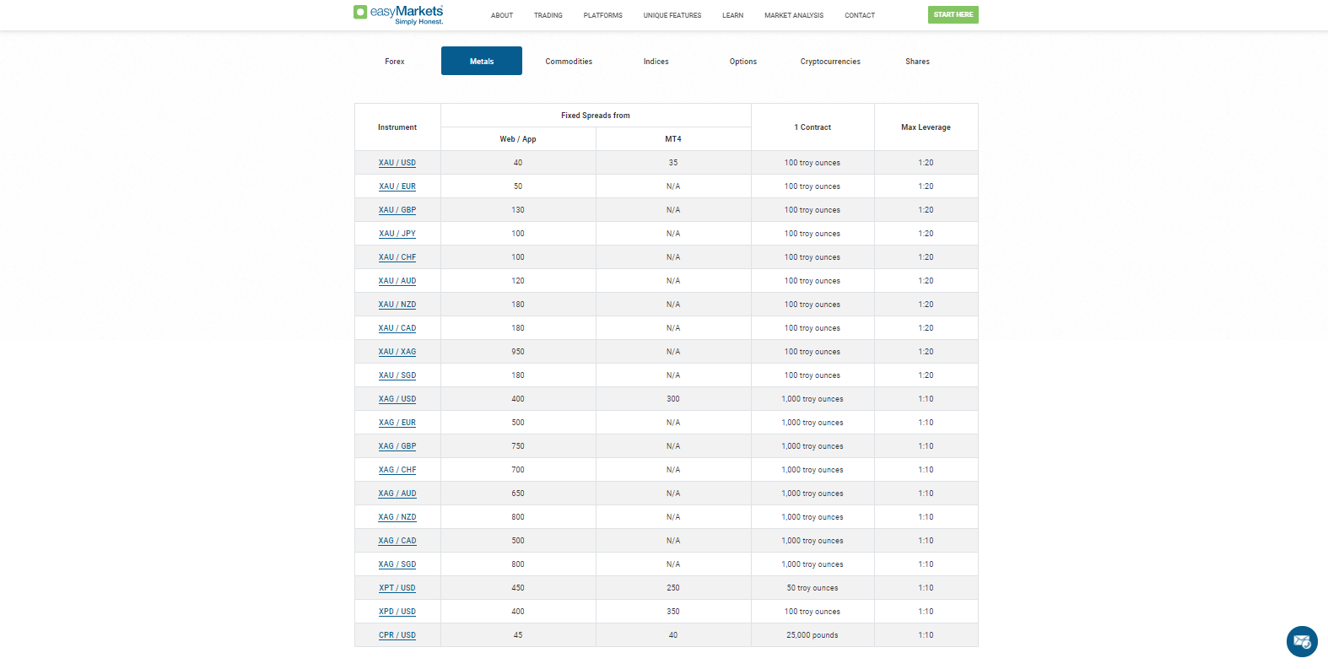
Task: Click the Max Leverage column header
Action: pos(926,127)
